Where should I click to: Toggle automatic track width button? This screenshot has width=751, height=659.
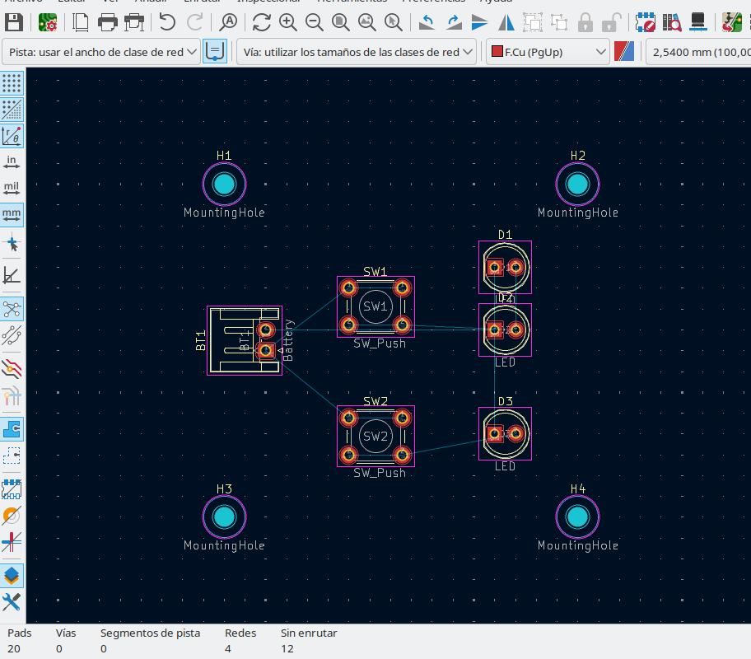(x=215, y=52)
